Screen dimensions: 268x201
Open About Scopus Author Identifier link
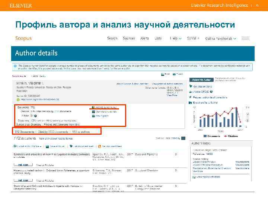click(x=133, y=84)
